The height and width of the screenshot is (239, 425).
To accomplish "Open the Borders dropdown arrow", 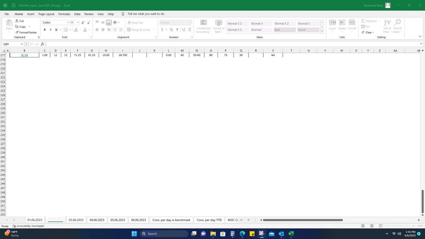I will pos(71,29).
